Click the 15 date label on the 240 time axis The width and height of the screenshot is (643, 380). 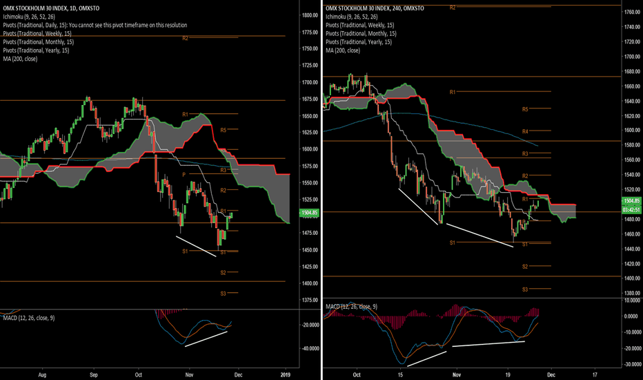401,374
